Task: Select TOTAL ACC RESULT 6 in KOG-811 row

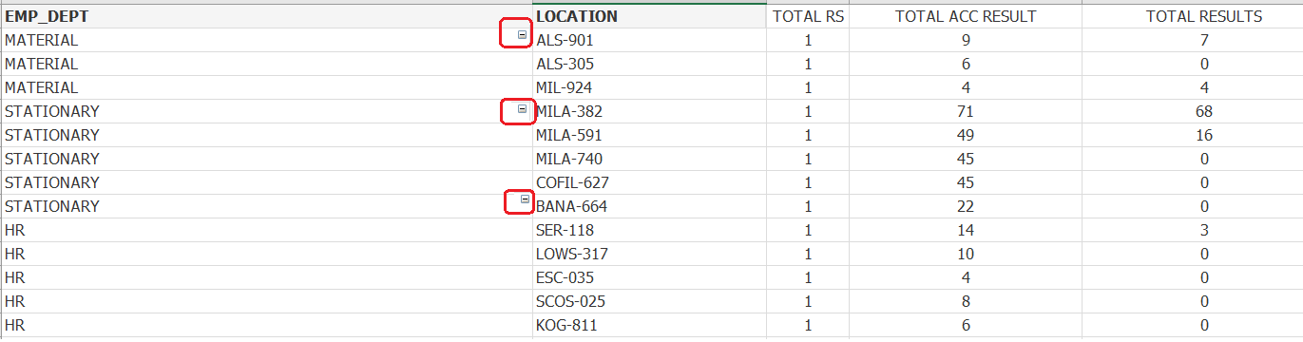Action: (966, 325)
